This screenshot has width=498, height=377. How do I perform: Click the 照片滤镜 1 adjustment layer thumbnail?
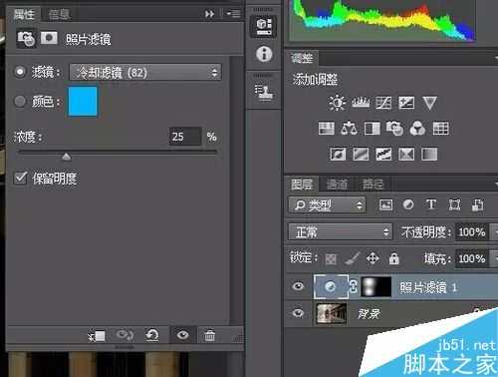pos(331,286)
